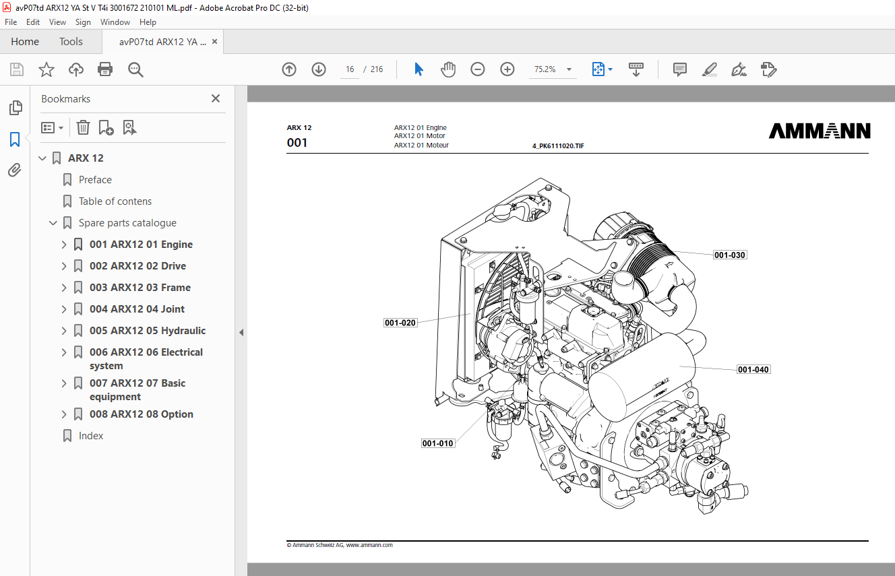Viewport: 895px width, 576px height.
Task: Close the avP07td ARX12 document tab
Action: pos(214,42)
